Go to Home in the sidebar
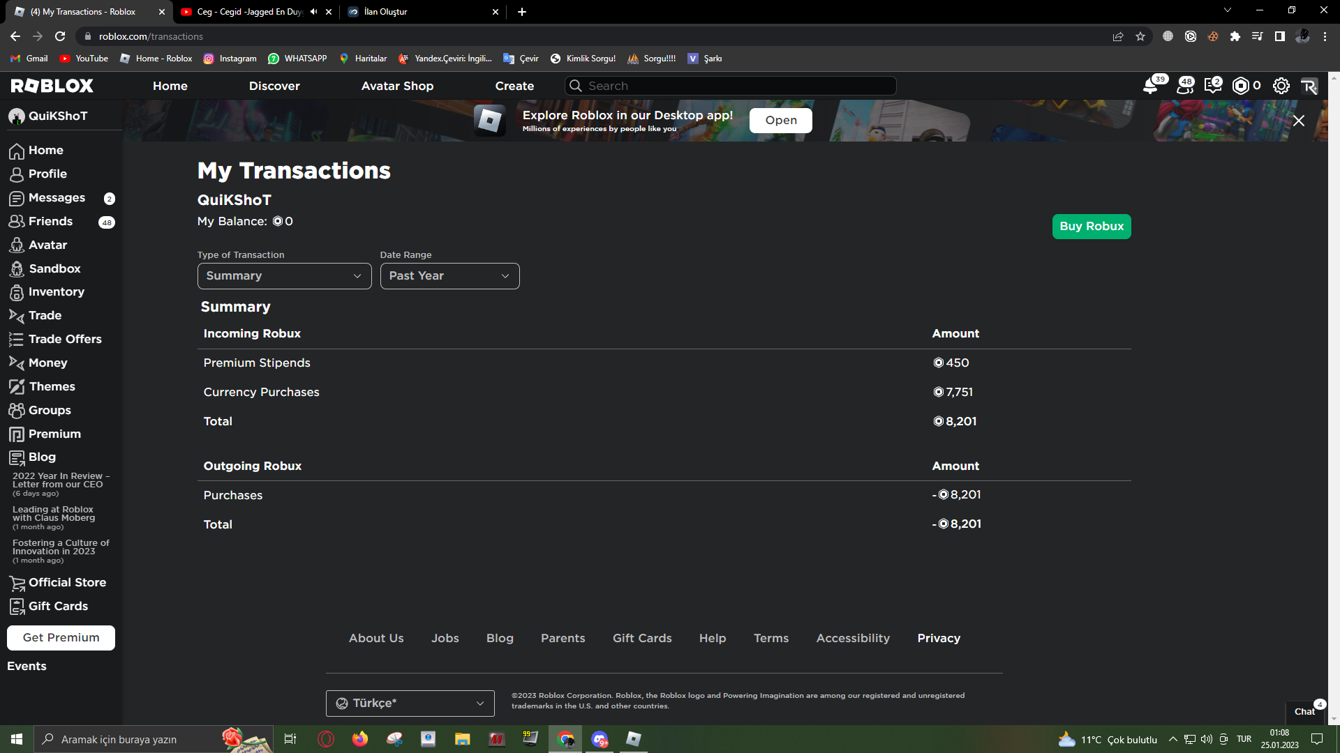This screenshot has height=753, width=1340. (36, 151)
